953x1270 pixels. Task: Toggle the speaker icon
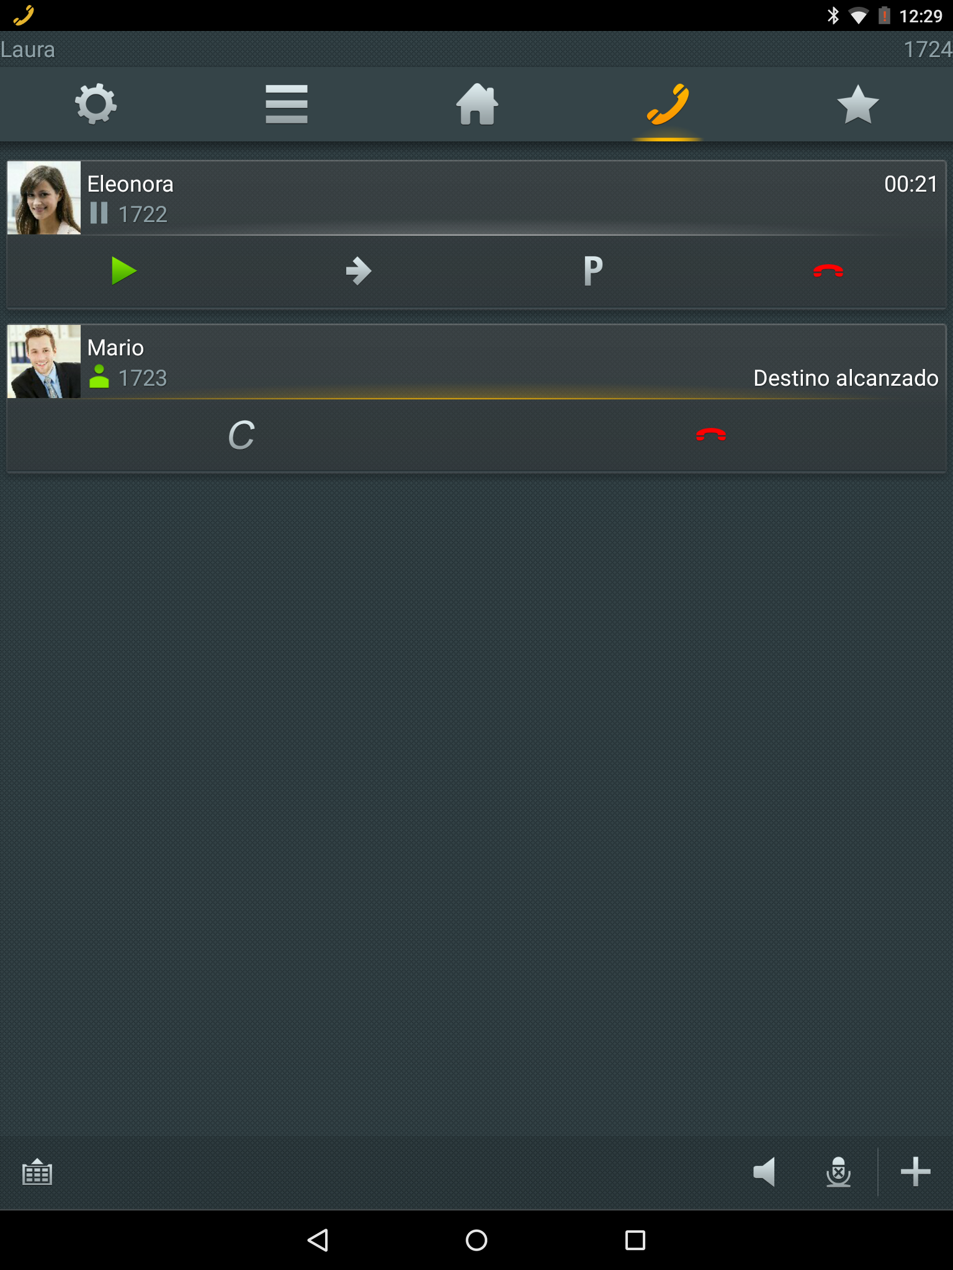click(764, 1172)
